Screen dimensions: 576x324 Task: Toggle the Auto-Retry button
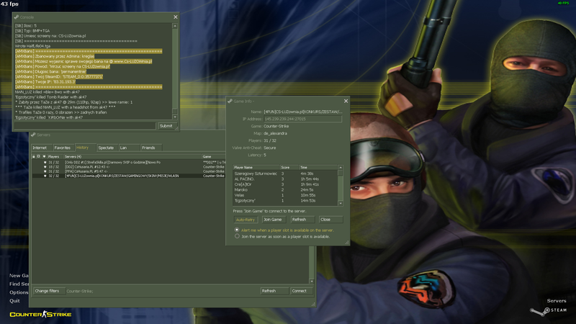click(246, 220)
